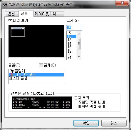This screenshot has height=130, width=131.
Task: Choose the 래스터 글꼴 font
Action: tap(36, 78)
